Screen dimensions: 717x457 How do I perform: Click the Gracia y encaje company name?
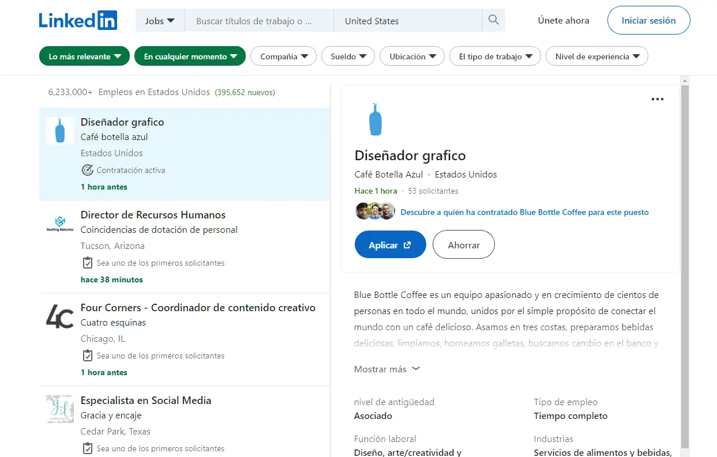pos(111,416)
